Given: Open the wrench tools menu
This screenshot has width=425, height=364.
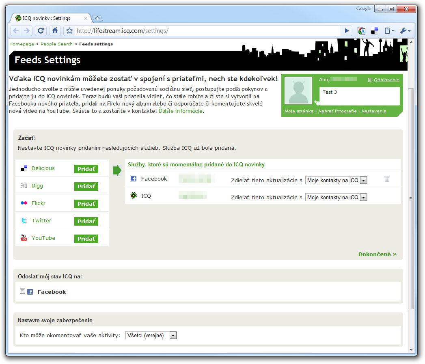Looking at the screenshot, I should (x=406, y=30).
